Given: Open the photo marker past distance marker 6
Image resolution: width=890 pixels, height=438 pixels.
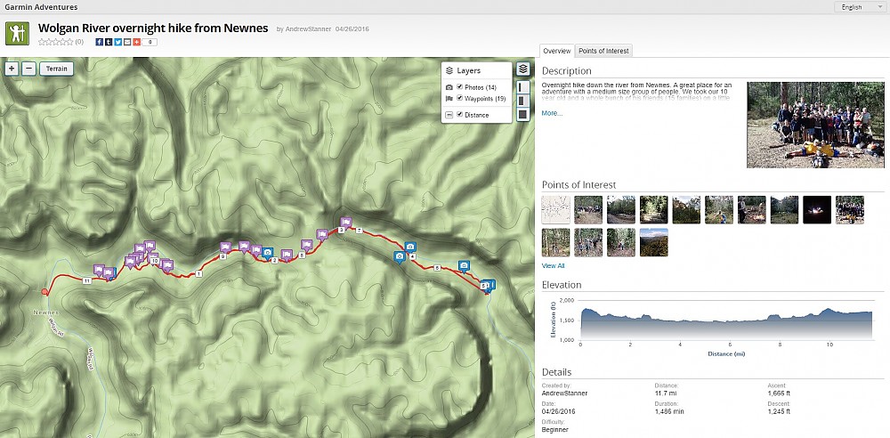Looking at the screenshot, I should pyautogui.click(x=464, y=266).
